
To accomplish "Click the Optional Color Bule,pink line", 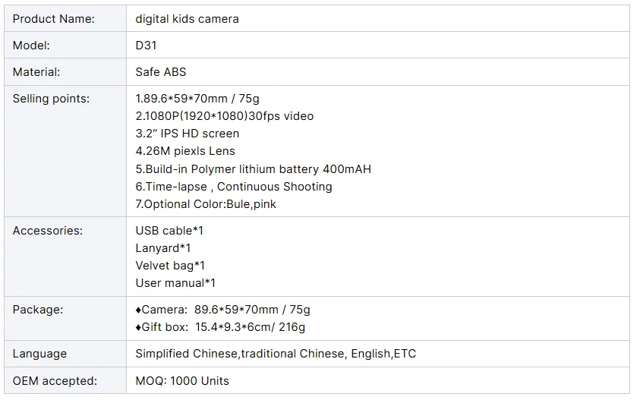I will coord(206,204).
